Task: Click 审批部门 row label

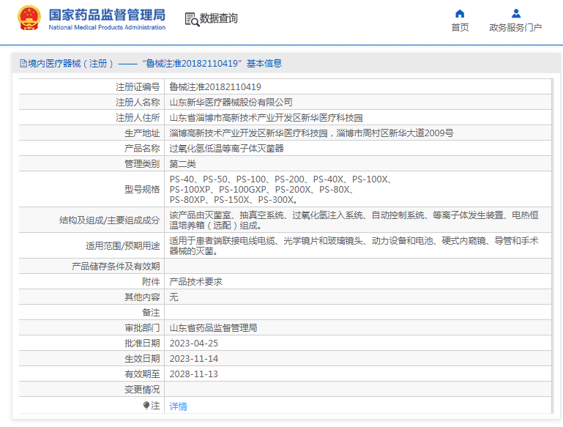Action: (142, 328)
